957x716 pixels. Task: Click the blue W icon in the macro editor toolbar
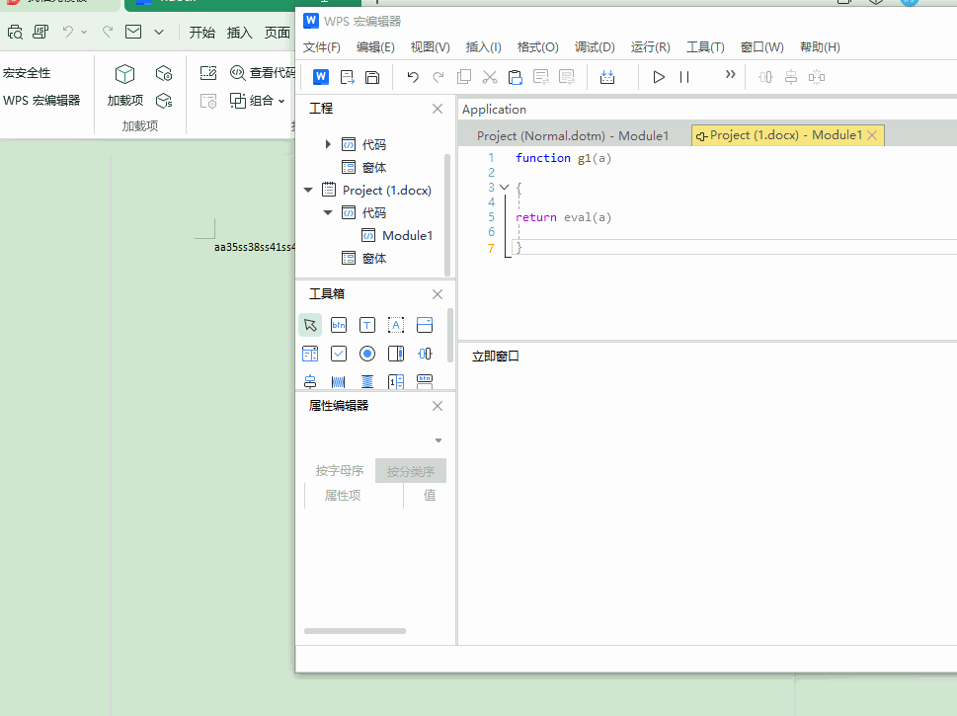320,77
